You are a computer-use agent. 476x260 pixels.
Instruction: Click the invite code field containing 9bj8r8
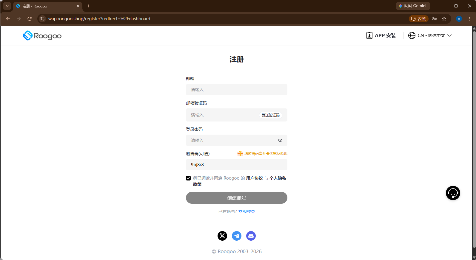[x=237, y=165]
